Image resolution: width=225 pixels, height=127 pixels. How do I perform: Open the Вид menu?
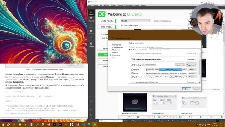(x=101, y=5)
